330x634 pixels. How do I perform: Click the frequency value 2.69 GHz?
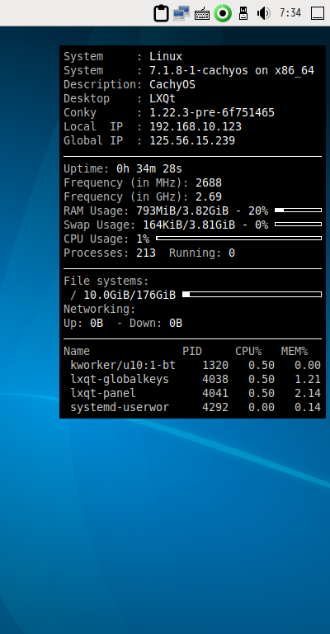pos(209,197)
